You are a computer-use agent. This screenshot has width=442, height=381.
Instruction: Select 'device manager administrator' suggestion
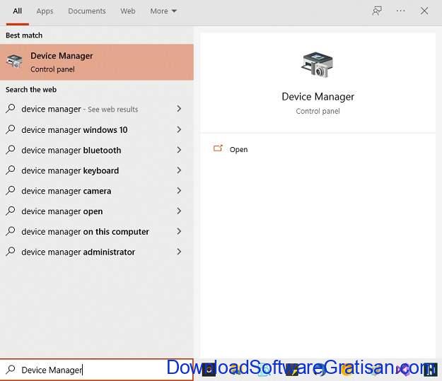(x=78, y=252)
